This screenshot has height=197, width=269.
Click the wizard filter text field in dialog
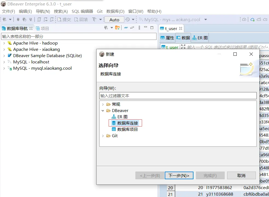click(x=178, y=96)
